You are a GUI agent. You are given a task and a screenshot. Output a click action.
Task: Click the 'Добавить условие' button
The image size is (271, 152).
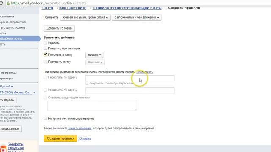pos(59,28)
